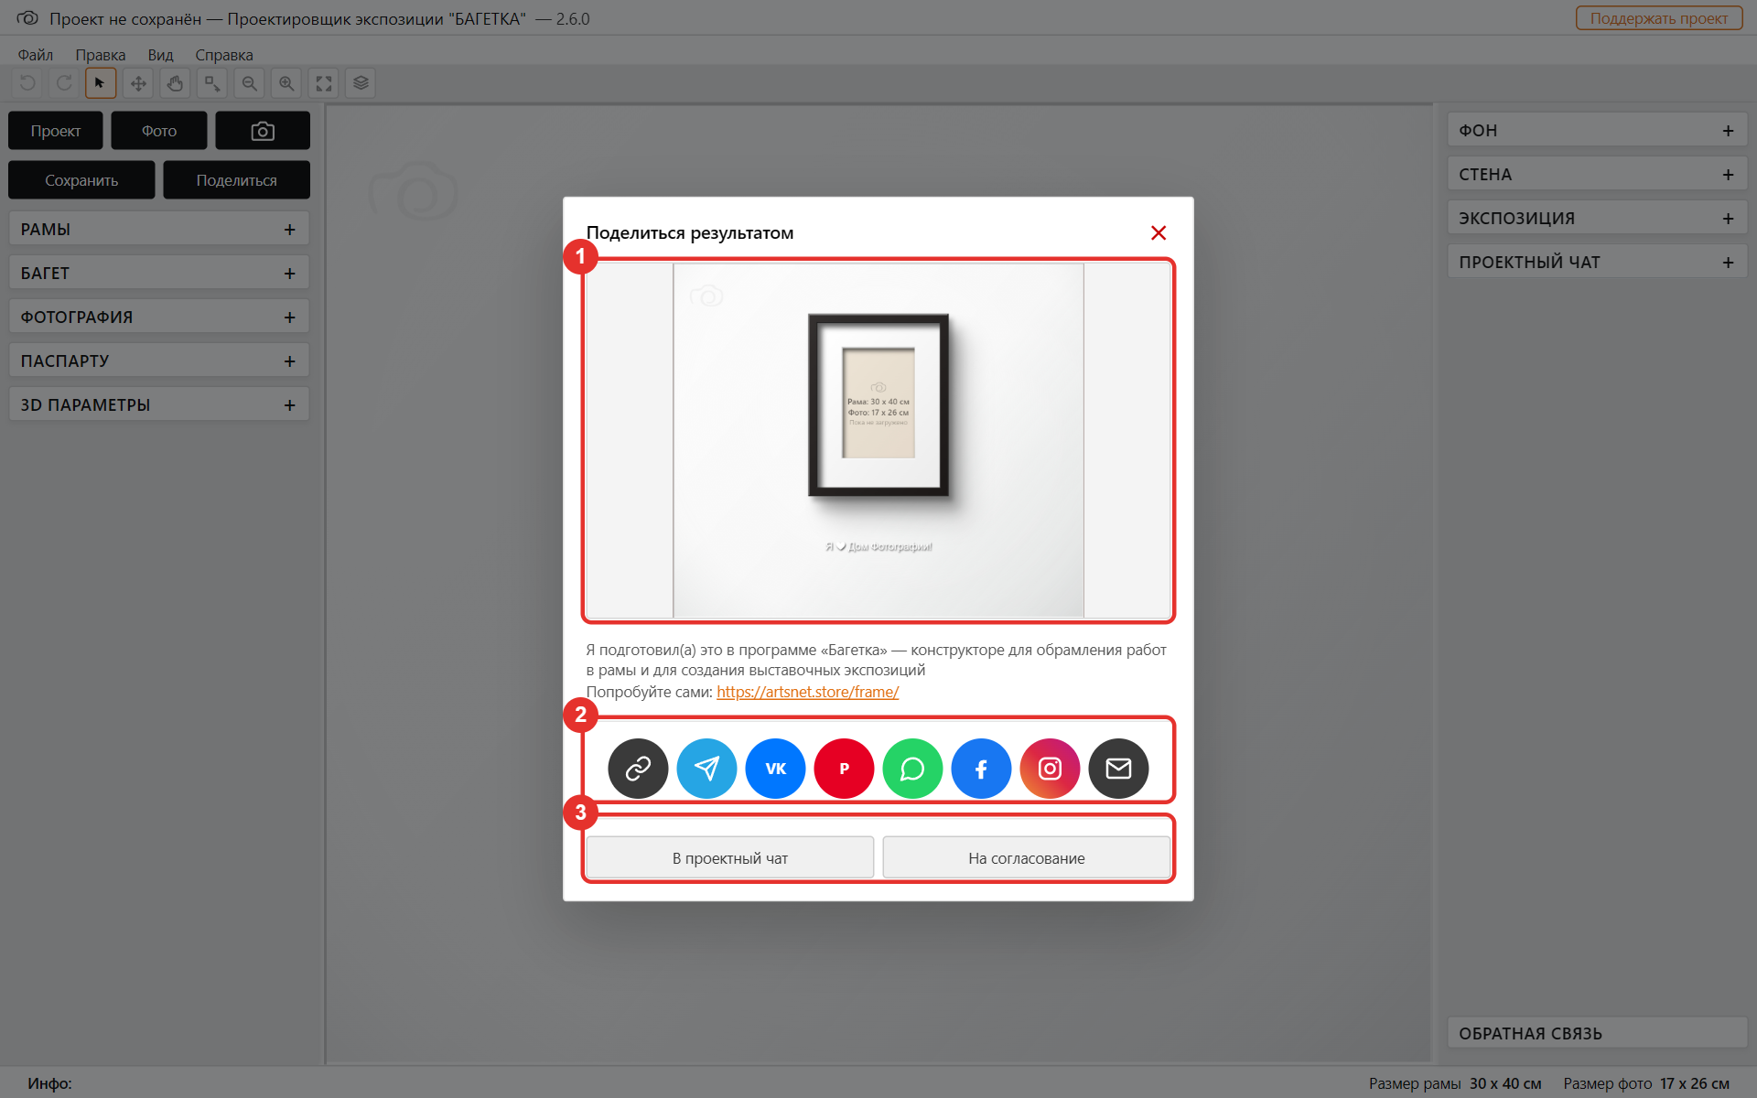Select the pointer selection tool
This screenshot has width=1757, height=1098.
coord(101,83)
